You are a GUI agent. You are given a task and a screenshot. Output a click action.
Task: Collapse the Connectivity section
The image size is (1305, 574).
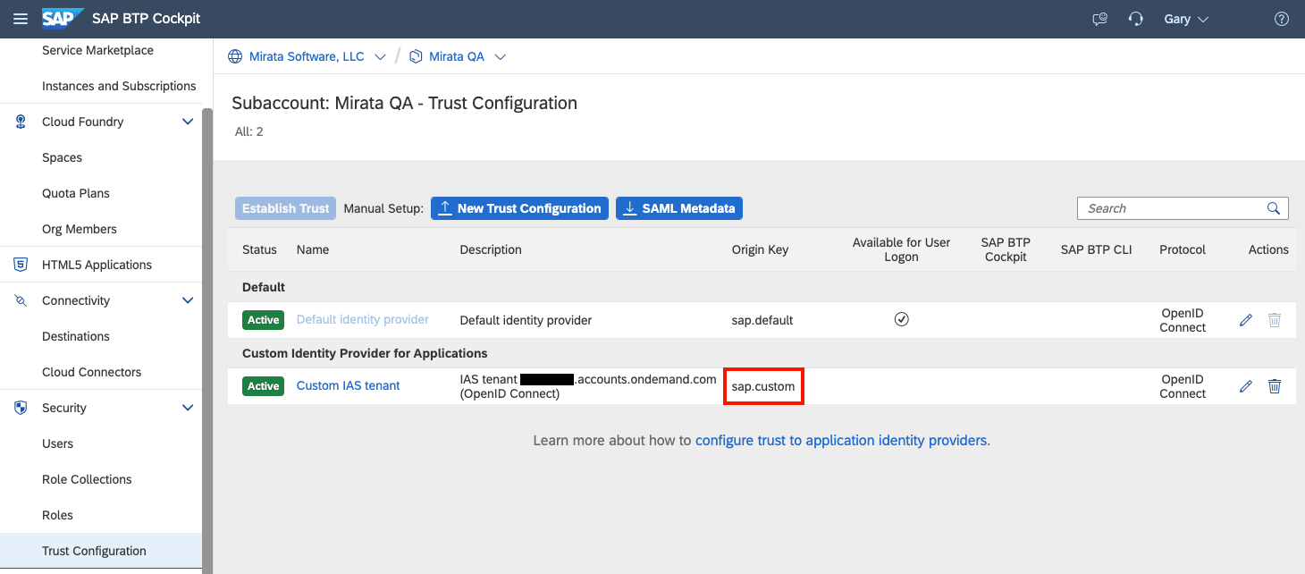188,300
